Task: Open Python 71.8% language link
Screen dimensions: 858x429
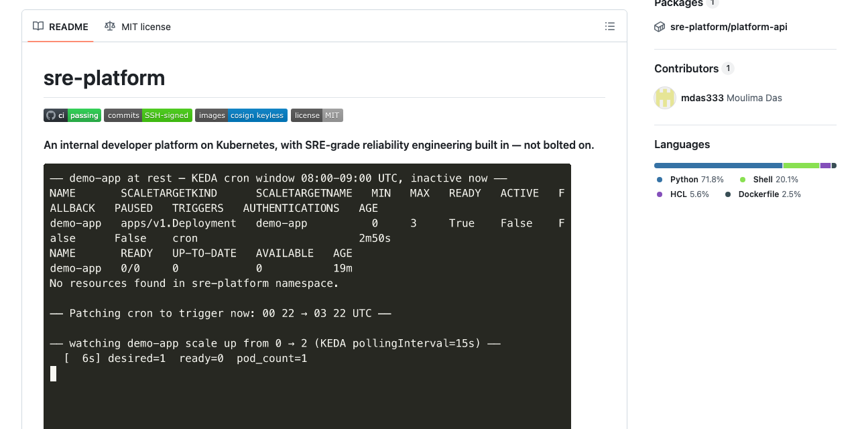Action: click(x=690, y=180)
